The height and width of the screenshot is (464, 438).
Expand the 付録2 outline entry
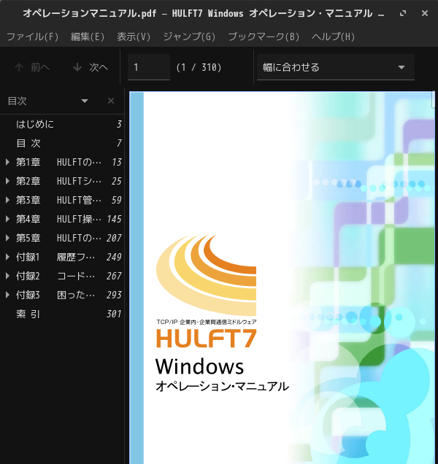click(x=7, y=276)
